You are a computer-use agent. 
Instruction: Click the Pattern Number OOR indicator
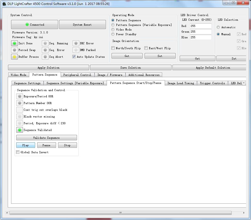click(20, 103)
